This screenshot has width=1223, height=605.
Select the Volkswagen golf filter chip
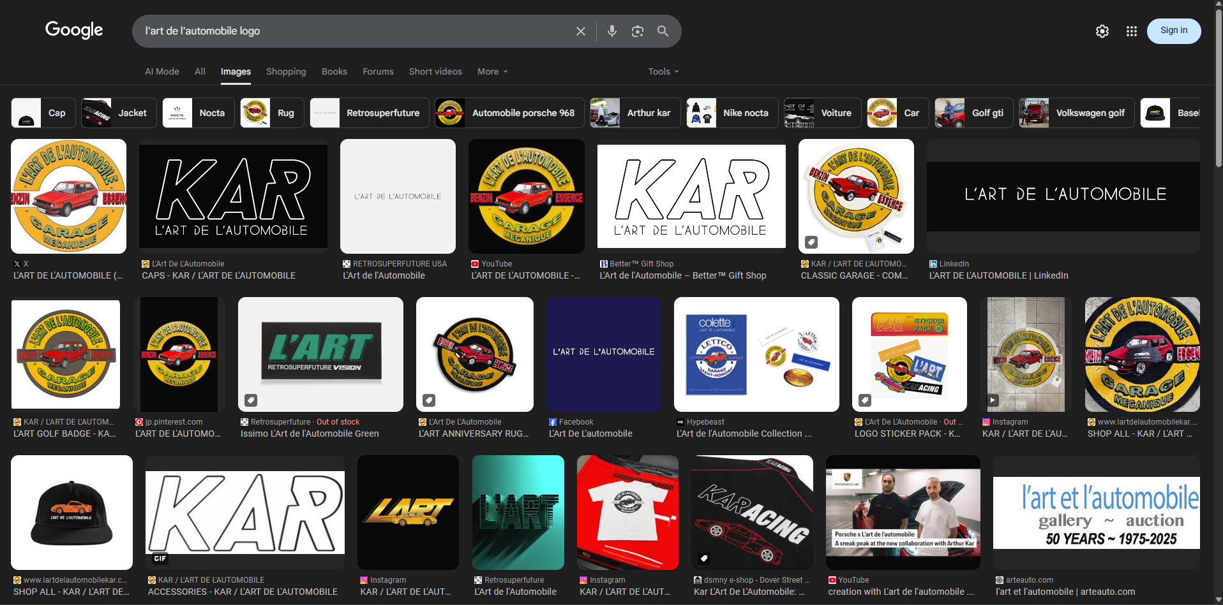tap(1077, 113)
